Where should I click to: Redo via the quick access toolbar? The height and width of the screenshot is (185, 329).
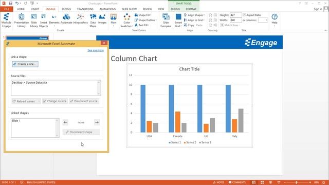coord(26,4)
